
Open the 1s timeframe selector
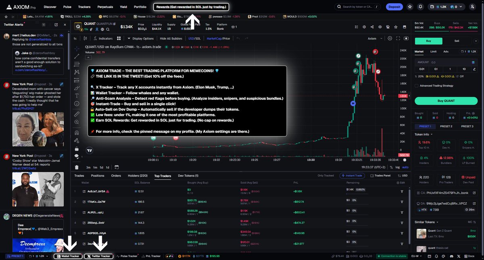75,39
